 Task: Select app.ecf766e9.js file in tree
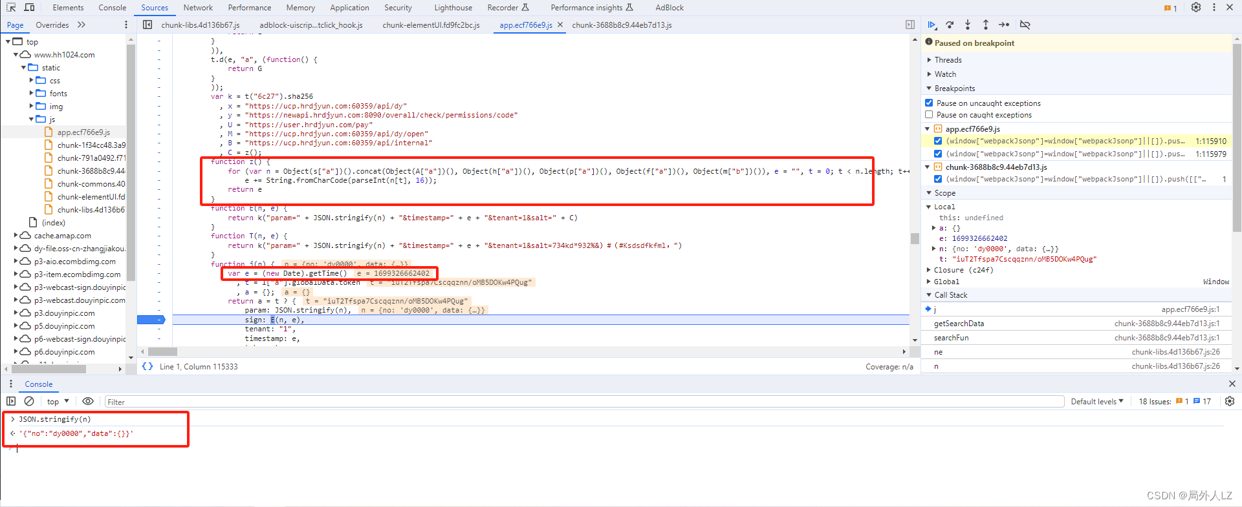83,132
